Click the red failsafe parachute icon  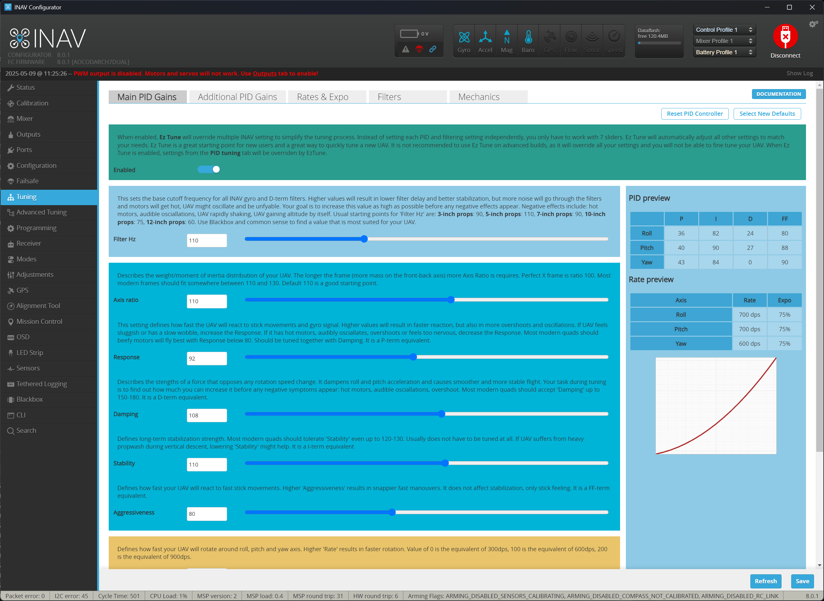[419, 49]
